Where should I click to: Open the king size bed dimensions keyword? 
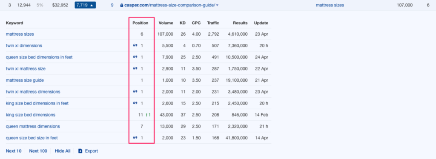tap(31, 115)
